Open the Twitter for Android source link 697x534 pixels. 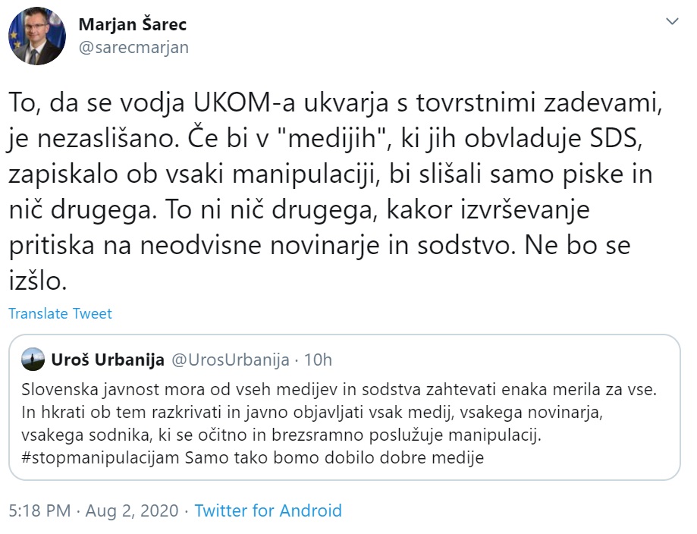click(x=268, y=510)
